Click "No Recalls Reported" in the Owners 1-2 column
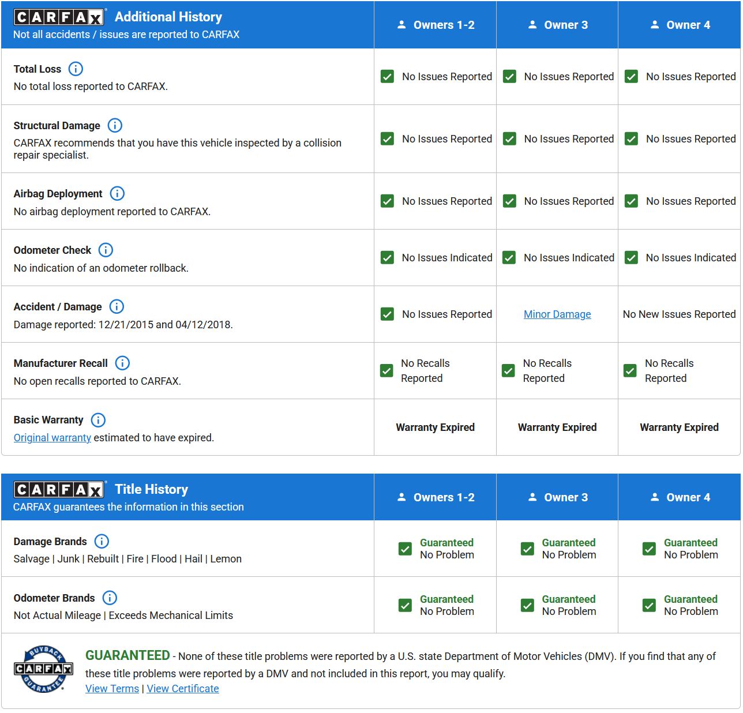Viewport: 743px width, 713px height. [425, 371]
